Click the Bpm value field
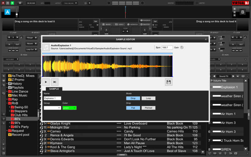This screenshot has height=157, width=251. [x=167, y=47]
